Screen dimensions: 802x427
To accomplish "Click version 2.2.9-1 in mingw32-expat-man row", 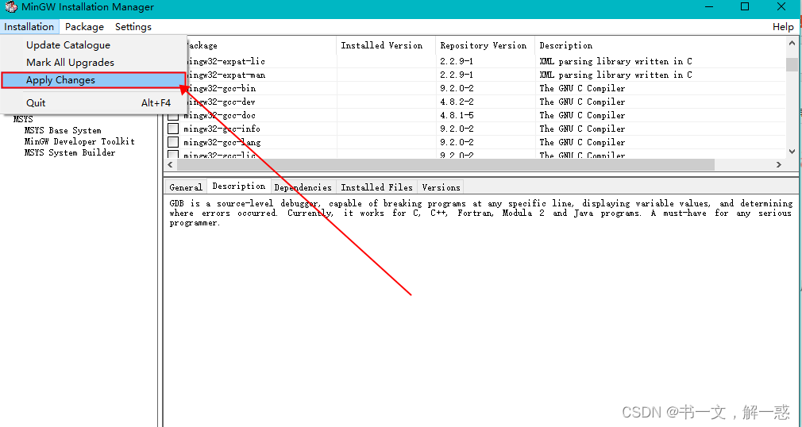I will [457, 75].
